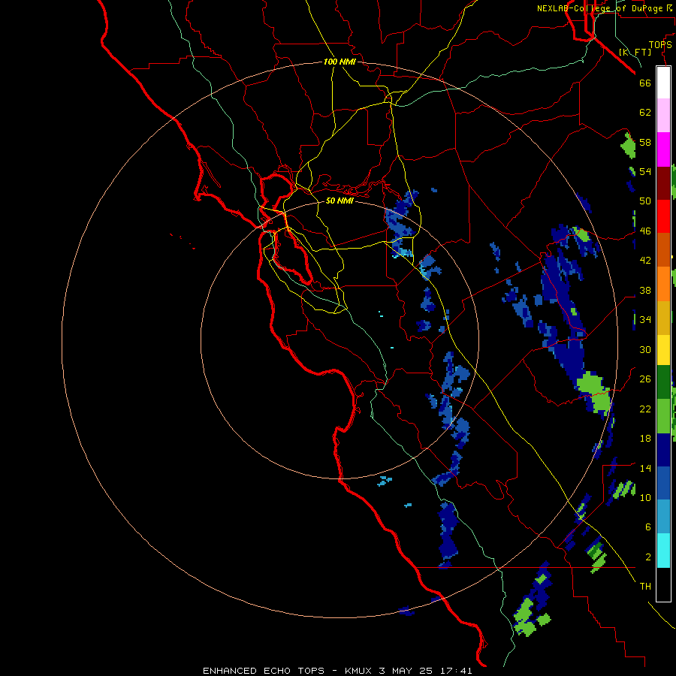Click the legend value 2
The width and height of the screenshot is (676, 676).
click(x=648, y=557)
